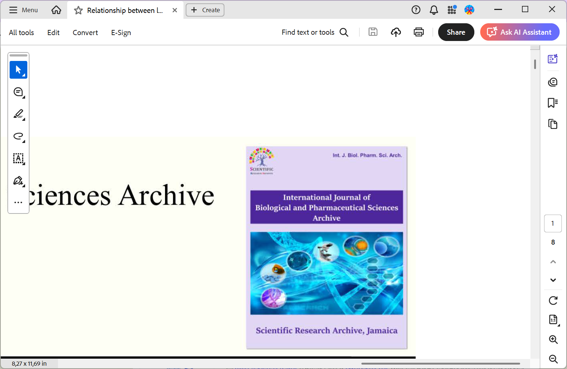This screenshot has height=369, width=567.
Task: Open the Comments panel icon
Action: (553, 82)
